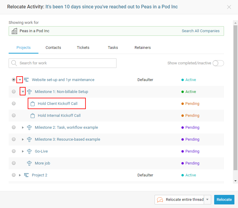Click the milestone icon next to Go-Live
This screenshot has height=208, width=238.
tap(29, 151)
